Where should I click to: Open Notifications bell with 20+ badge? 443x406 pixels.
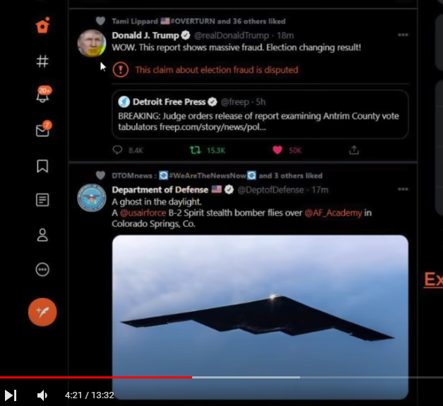coord(43,95)
